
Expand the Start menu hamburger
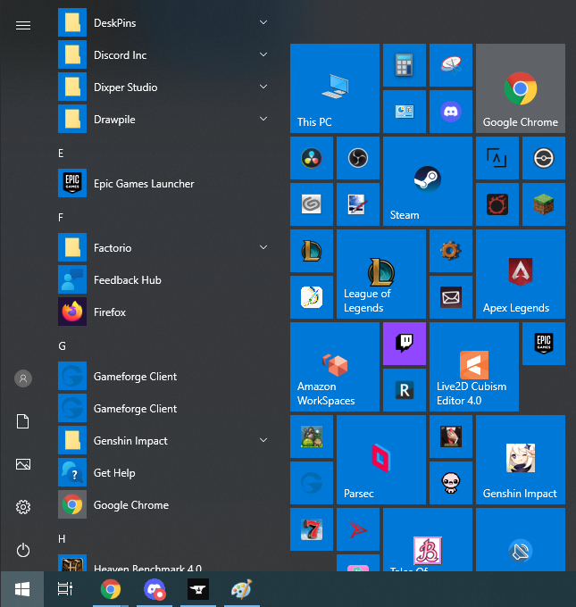tap(23, 26)
